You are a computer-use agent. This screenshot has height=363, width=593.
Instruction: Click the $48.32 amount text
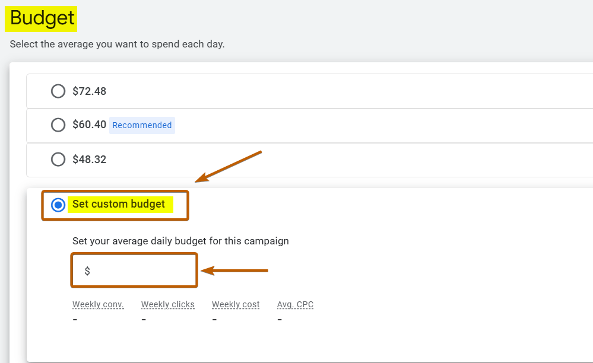point(89,160)
